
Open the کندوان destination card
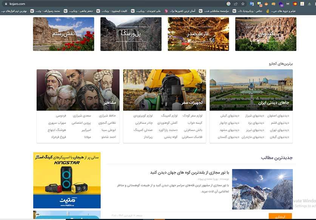point(266,34)
